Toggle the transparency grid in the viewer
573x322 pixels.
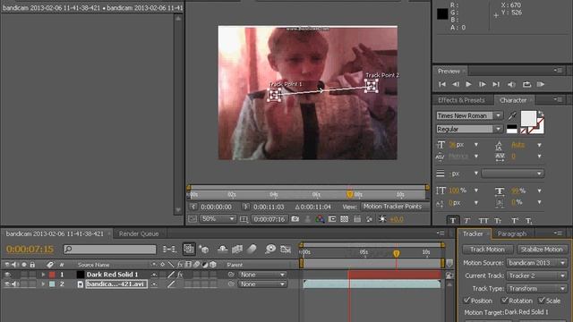[344, 219]
